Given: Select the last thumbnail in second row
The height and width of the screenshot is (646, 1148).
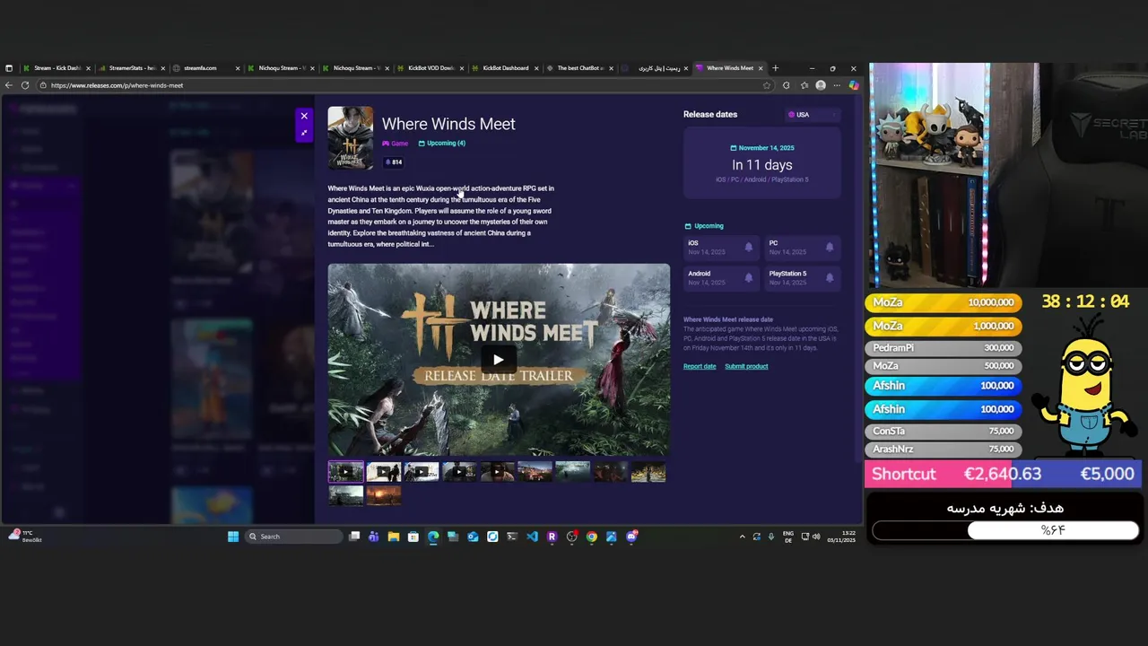Looking at the screenshot, I should pyautogui.click(x=383, y=495).
